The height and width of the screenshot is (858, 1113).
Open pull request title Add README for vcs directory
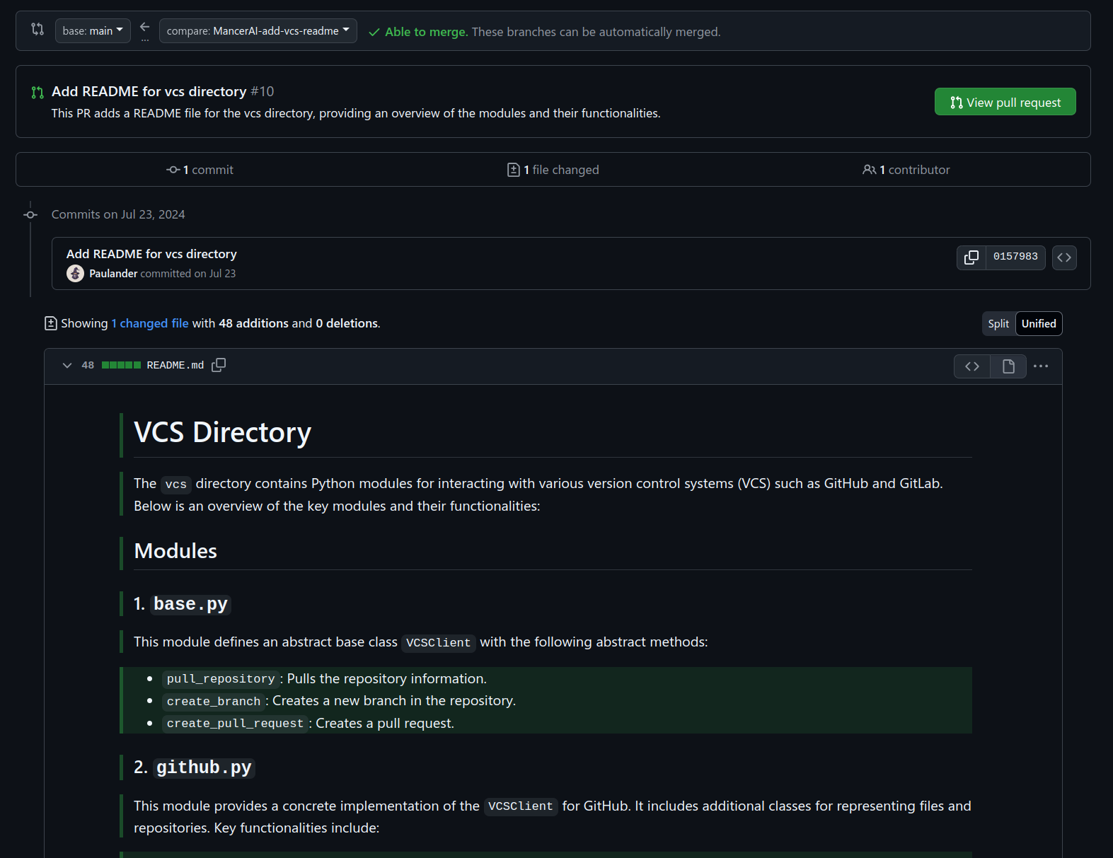coord(149,91)
